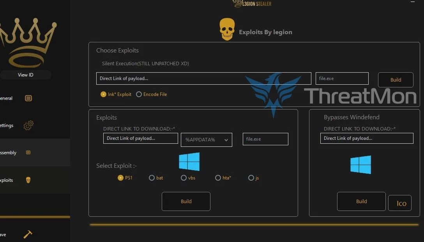The width and height of the screenshot is (424, 242).
Task: Click Build in Bypasses Windefend panel
Action: (361, 201)
